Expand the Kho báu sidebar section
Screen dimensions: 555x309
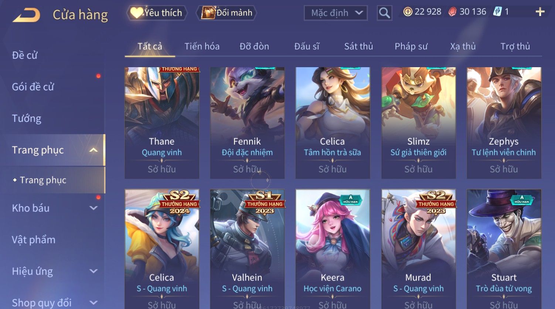click(93, 208)
